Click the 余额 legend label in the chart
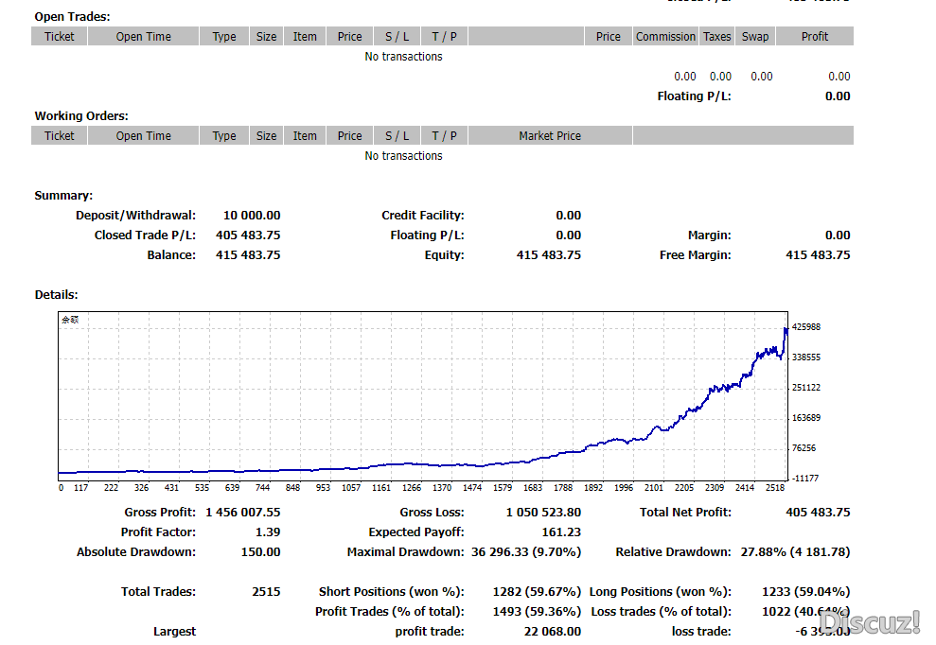This screenshot has width=936, height=645. click(x=70, y=320)
